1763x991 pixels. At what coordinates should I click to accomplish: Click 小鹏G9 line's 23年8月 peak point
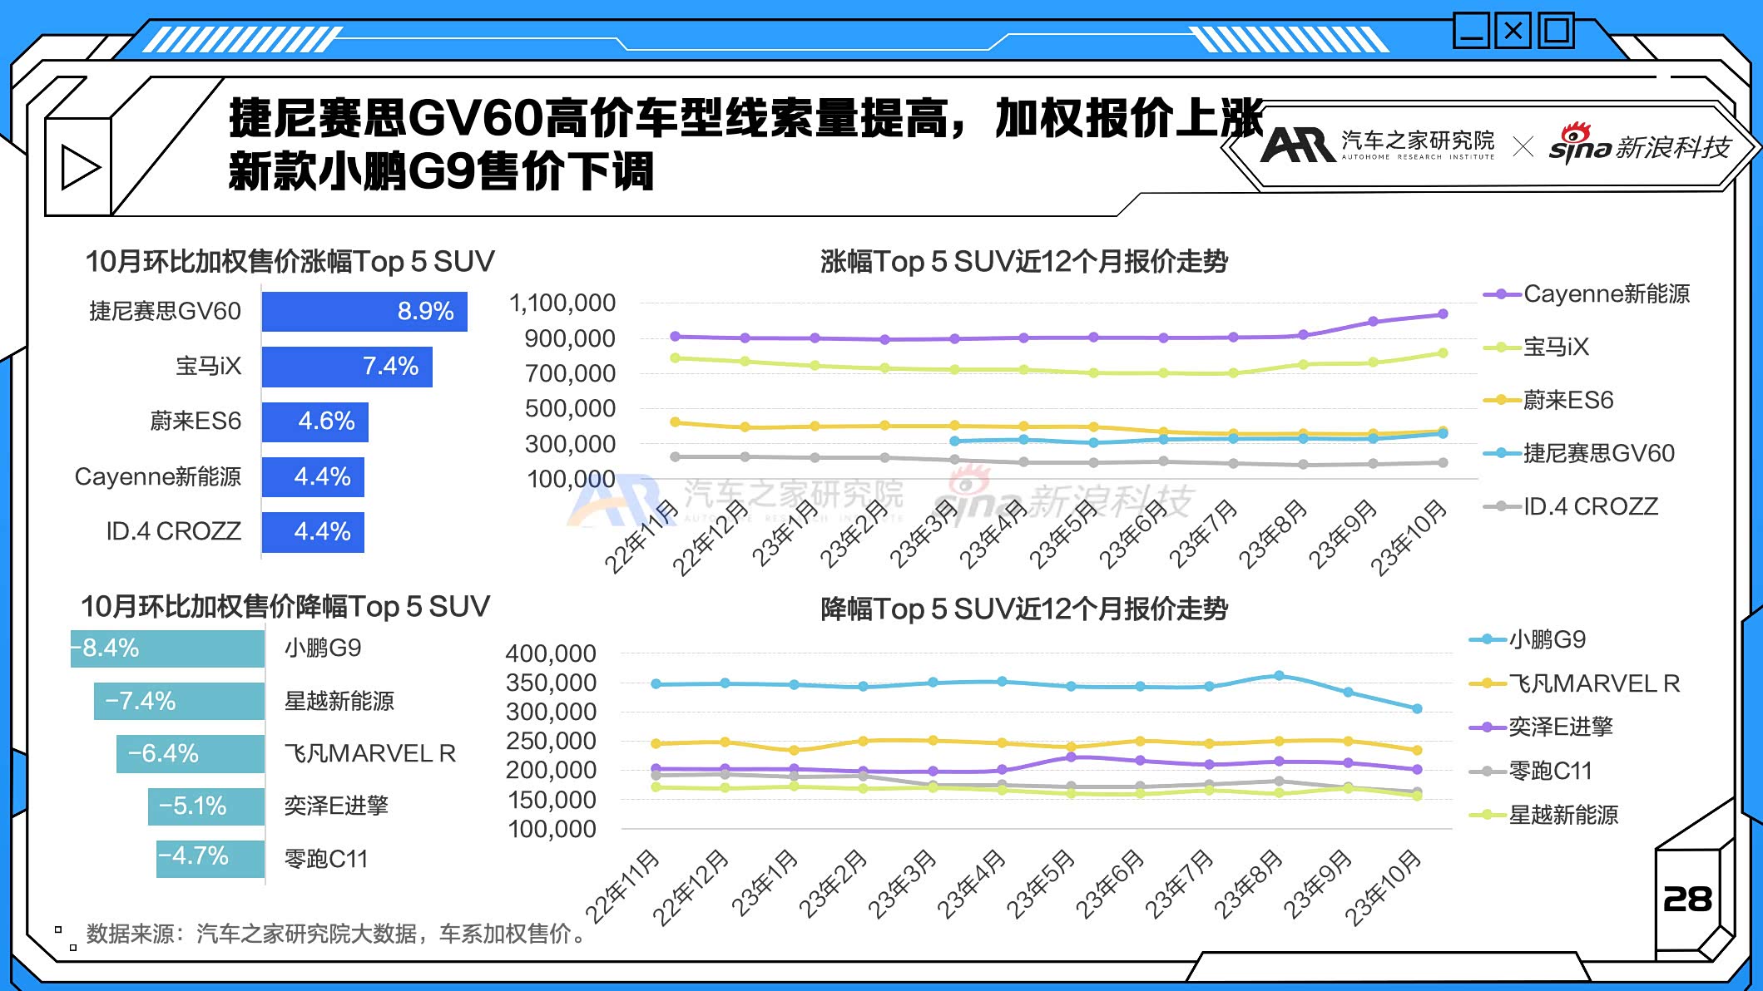[1279, 676]
